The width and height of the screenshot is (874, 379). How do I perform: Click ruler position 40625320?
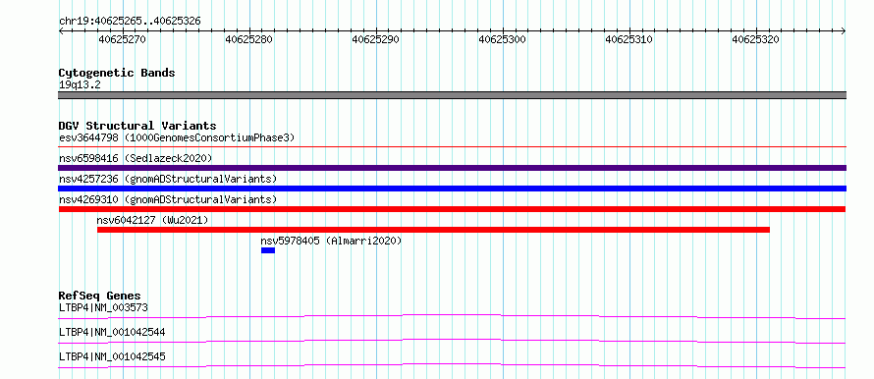[x=756, y=39]
